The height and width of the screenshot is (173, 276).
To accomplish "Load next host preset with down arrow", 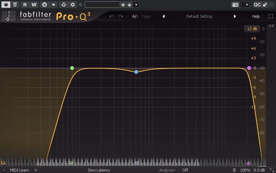I will 130,5.
